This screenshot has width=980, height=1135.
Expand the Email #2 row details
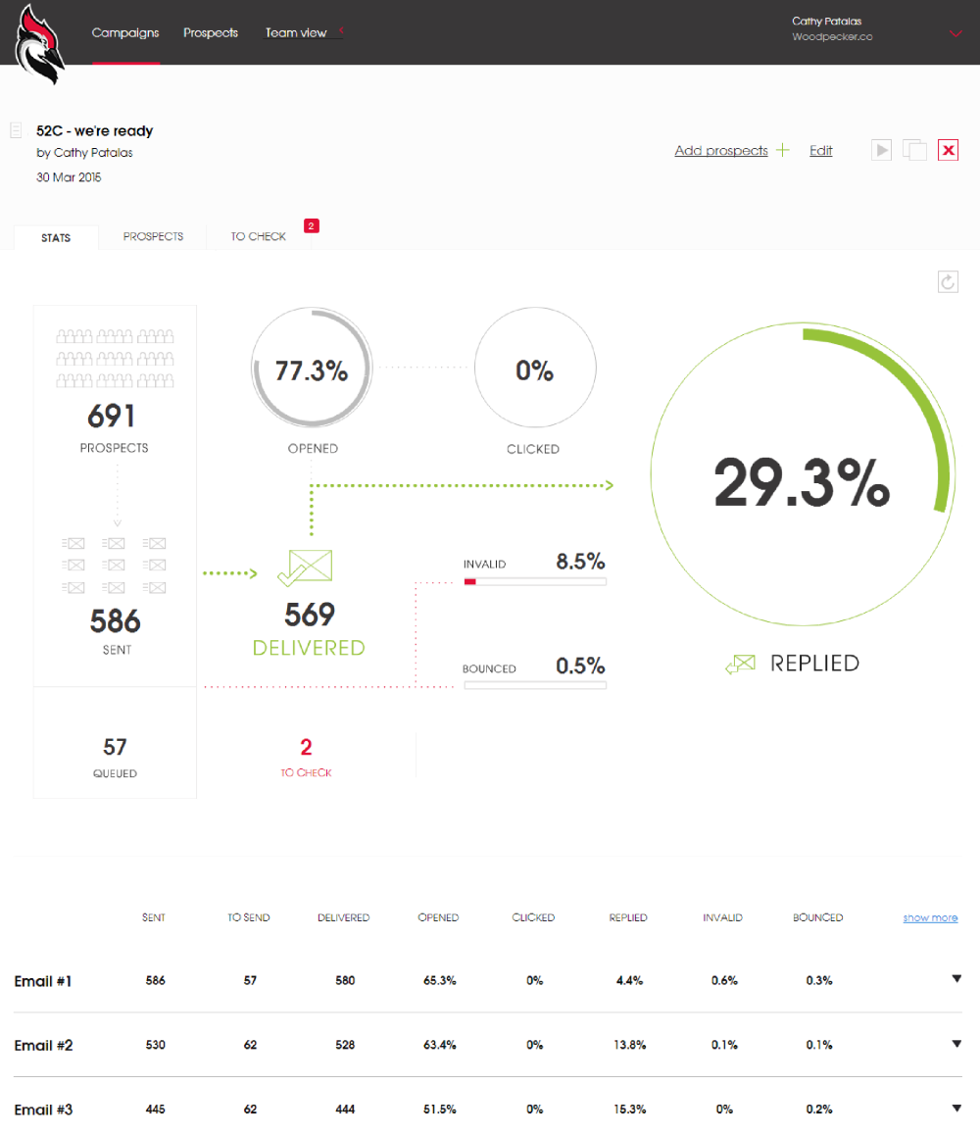(956, 1044)
